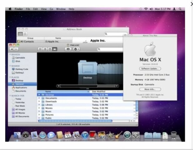Launch Dashboard from the Dock
The width and height of the screenshot is (193, 150).
pos(26,135)
